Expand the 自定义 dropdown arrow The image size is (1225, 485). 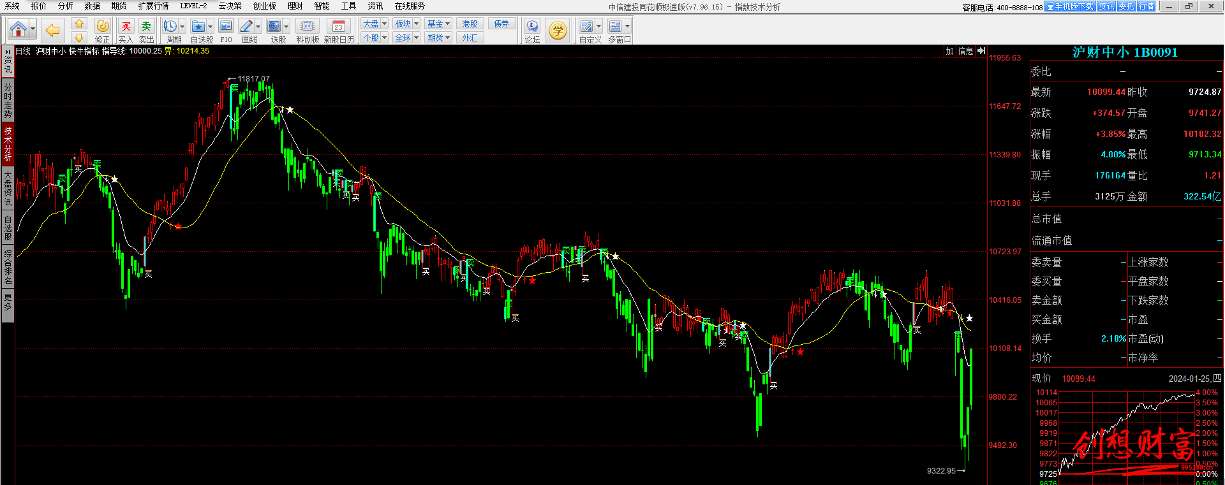pos(599,26)
